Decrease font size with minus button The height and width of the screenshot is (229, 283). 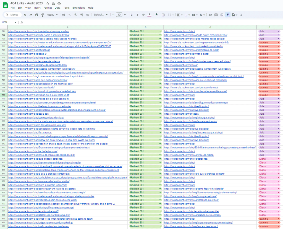click(x=113, y=15)
